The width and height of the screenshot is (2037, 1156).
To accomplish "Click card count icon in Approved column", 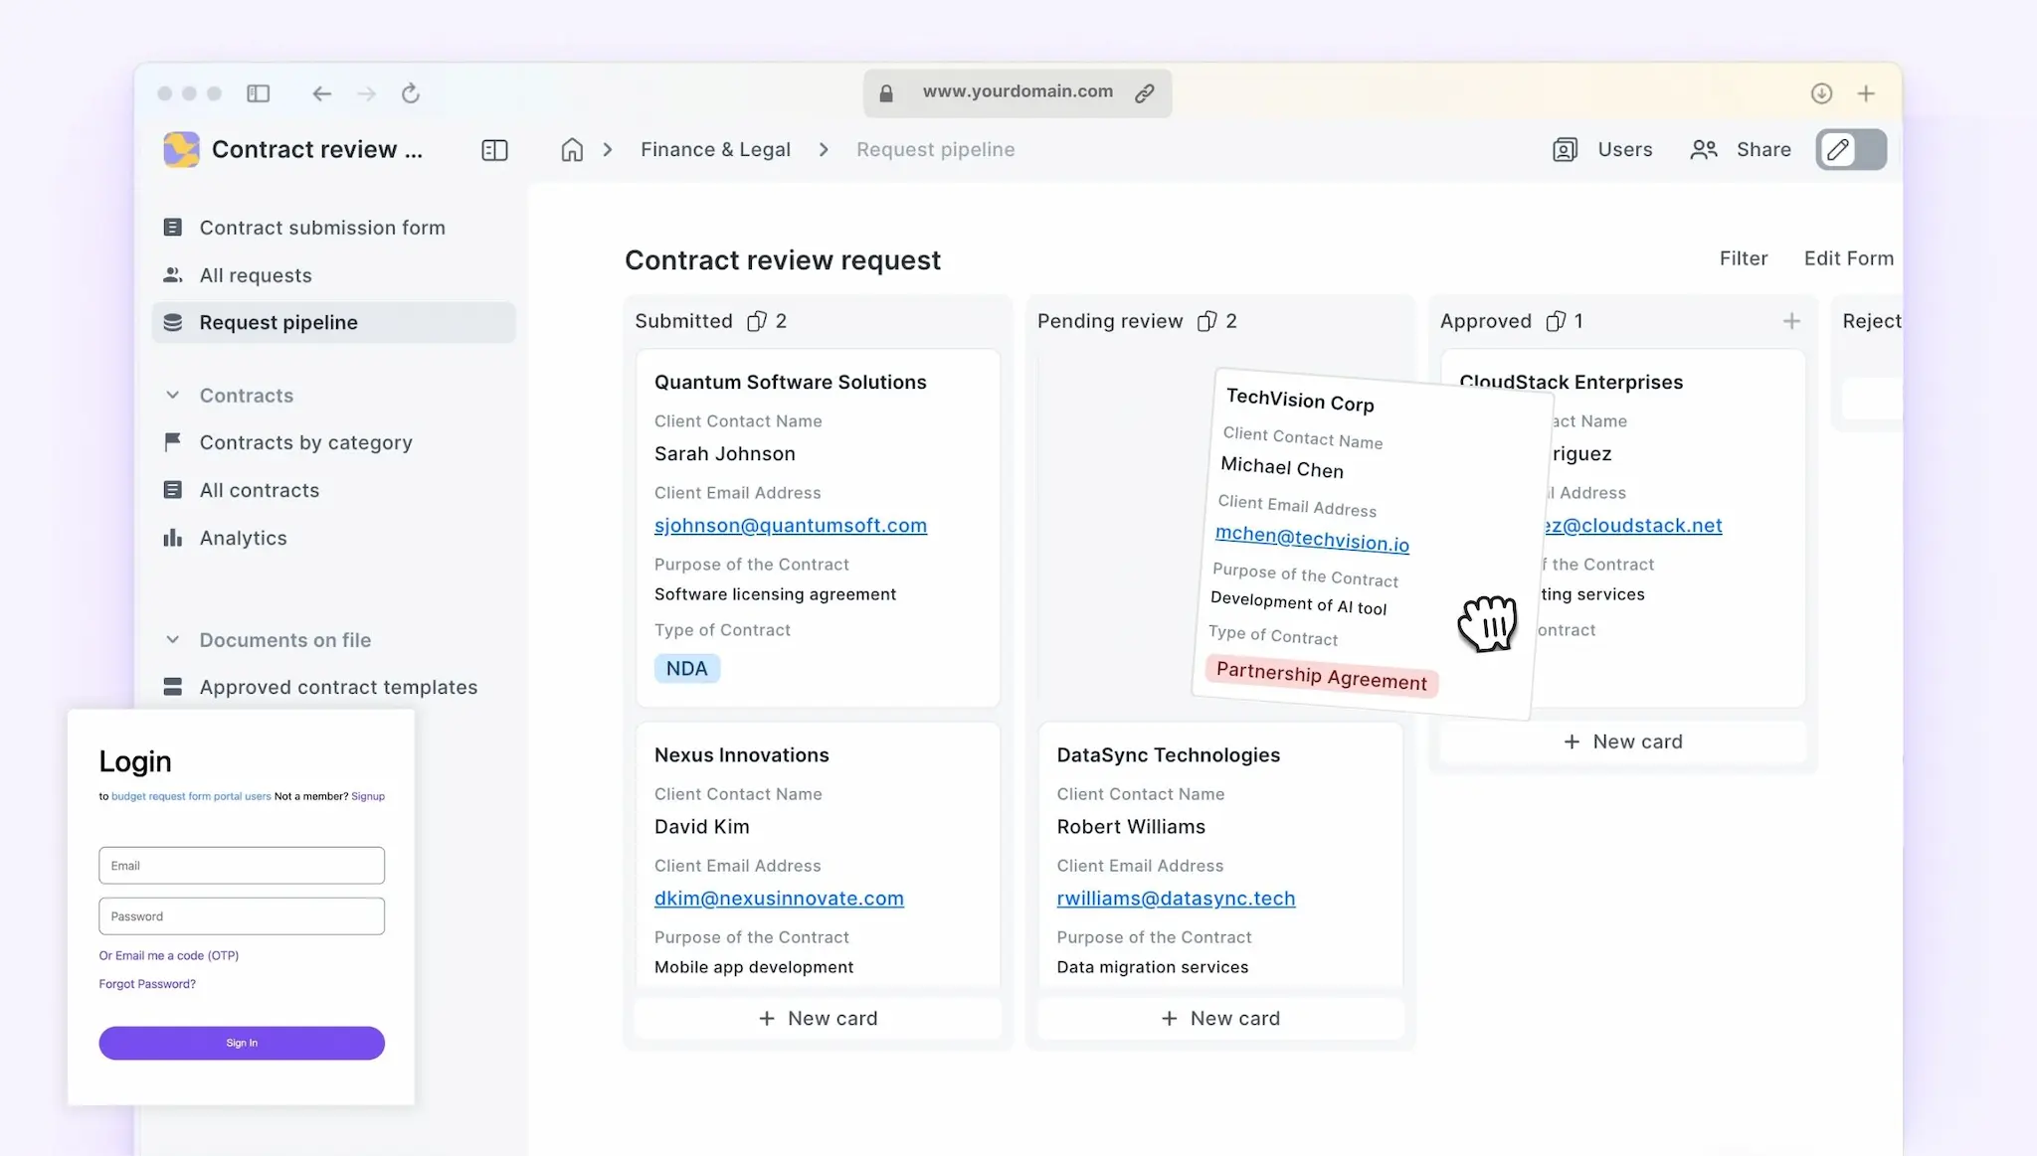I will (1556, 321).
